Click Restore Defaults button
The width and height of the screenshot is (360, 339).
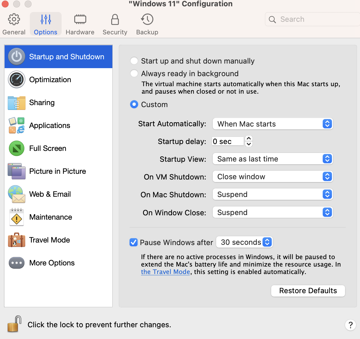(x=308, y=291)
